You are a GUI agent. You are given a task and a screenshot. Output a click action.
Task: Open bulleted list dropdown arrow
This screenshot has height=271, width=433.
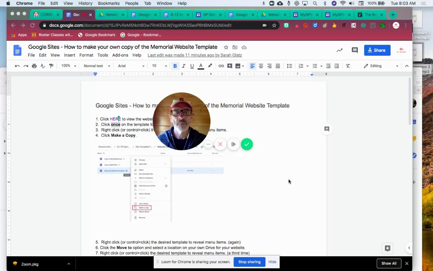[x=321, y=66]
